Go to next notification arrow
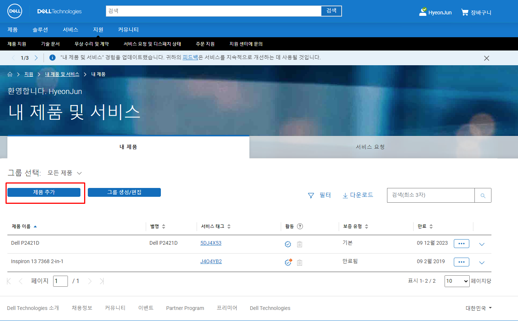518x321 pixels. [x=36, y=58]
